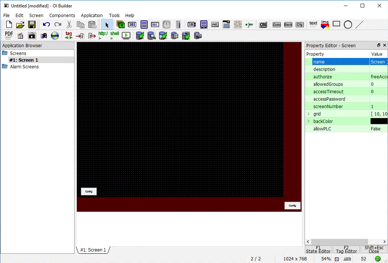Click the green play monitor icon
Screen dimensions: 388x263
[x=126, y=36]
